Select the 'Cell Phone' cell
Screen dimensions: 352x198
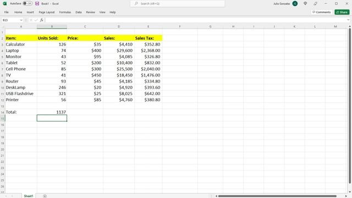pyautogui.click(x=21, y=69)
